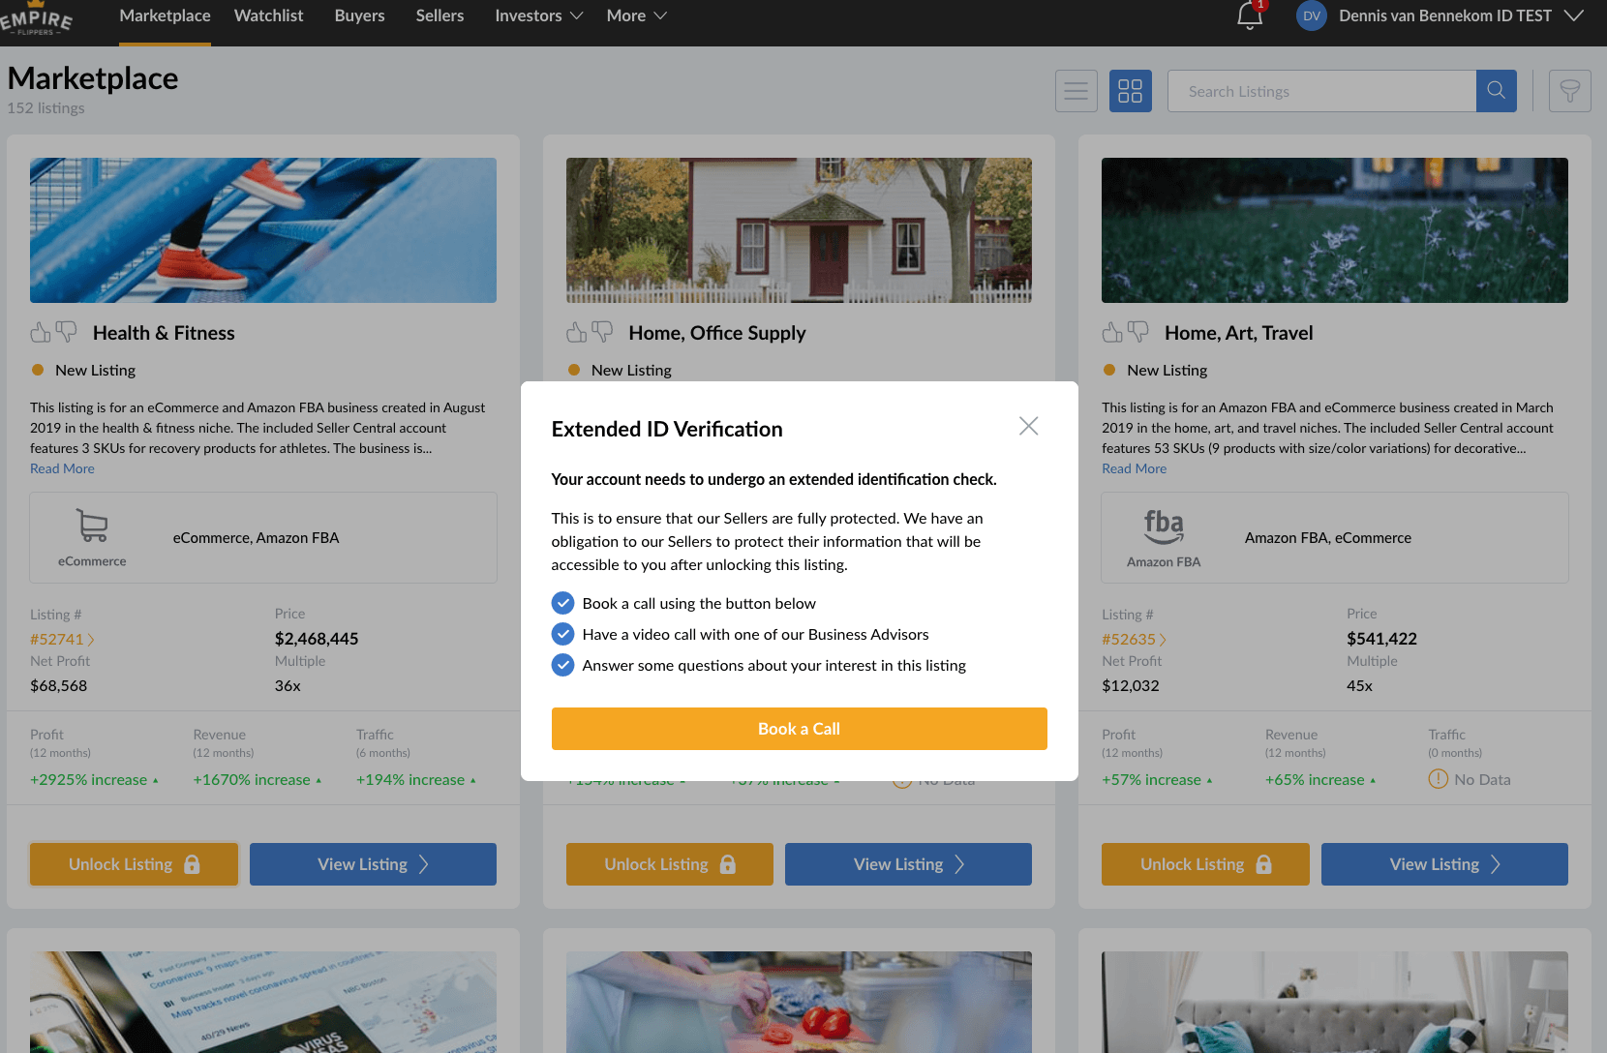Switch to grid view layout
1607x1053 pixels.
point(1131,91)
